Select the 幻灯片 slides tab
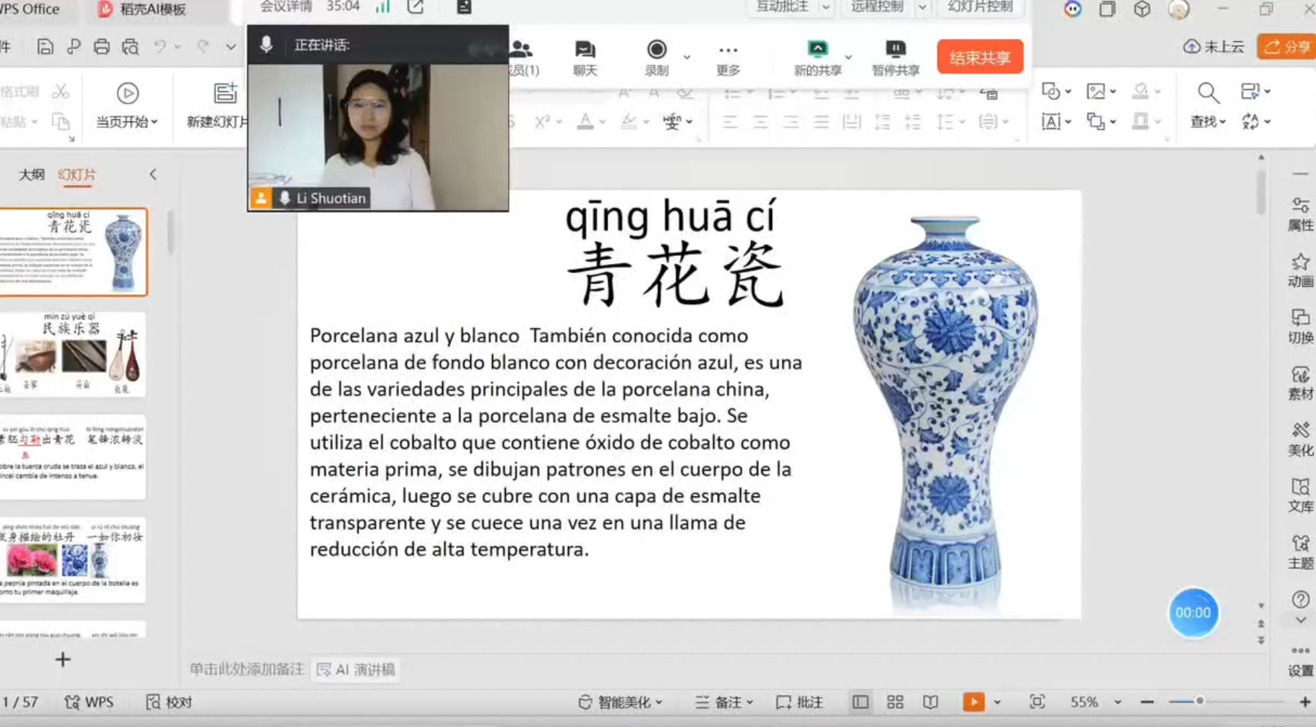 (77, 174)
